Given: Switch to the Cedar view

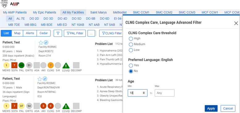Looking at the screenshot, I should pos(44,33).
